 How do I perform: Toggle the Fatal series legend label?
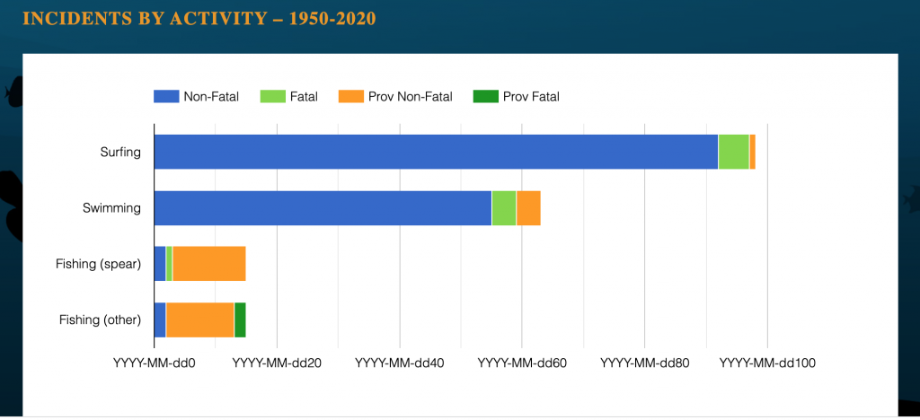tap(304, 97)
